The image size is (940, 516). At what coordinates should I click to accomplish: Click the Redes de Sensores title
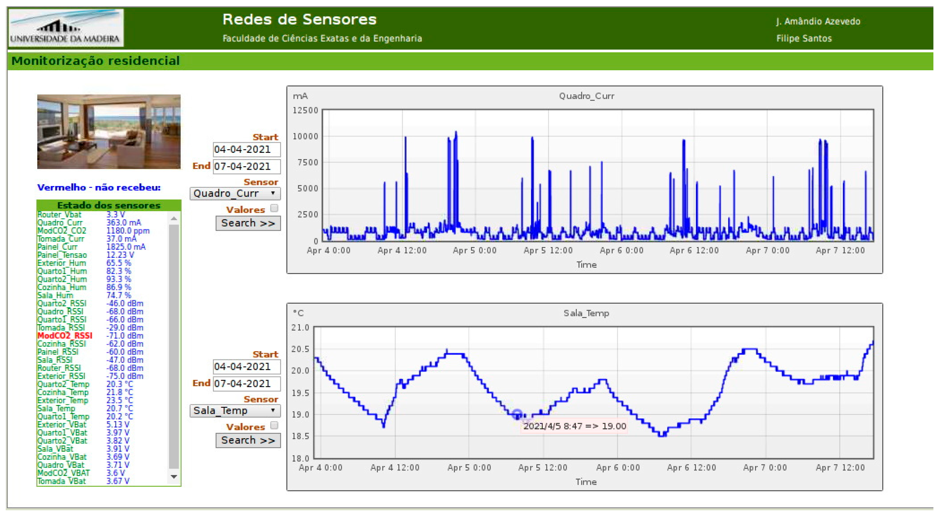pyautogui.click(x=299, y=19)
